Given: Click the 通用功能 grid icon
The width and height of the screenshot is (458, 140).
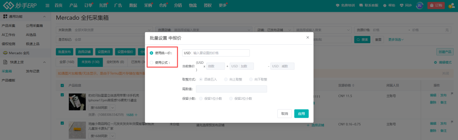Looking at the screenshot, I should tap(5, 17).
